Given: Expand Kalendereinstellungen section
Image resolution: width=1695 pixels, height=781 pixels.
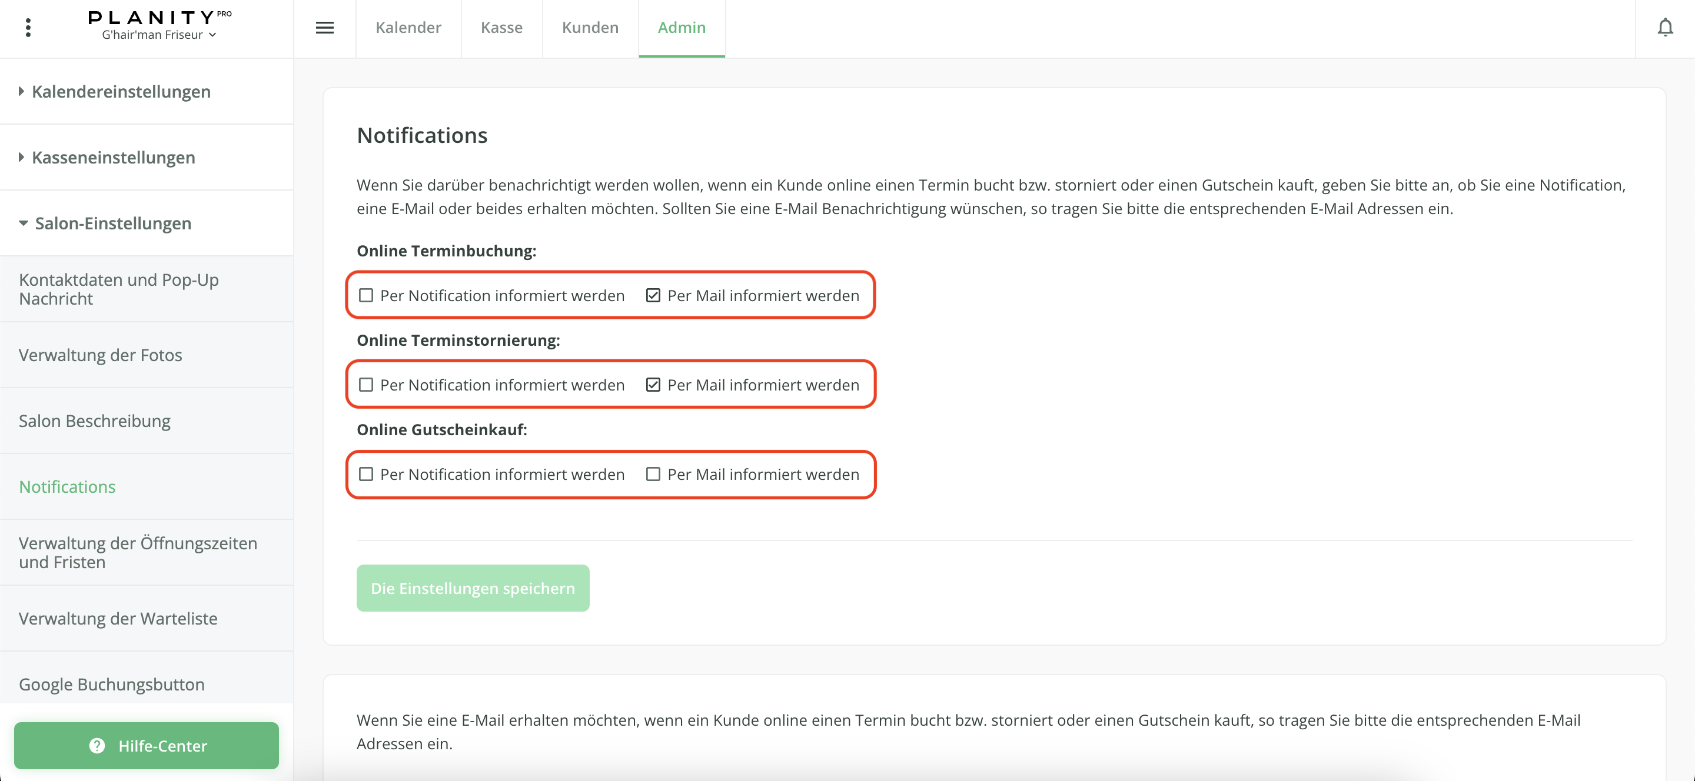Looking at the screenshot, I should point(121,91).
